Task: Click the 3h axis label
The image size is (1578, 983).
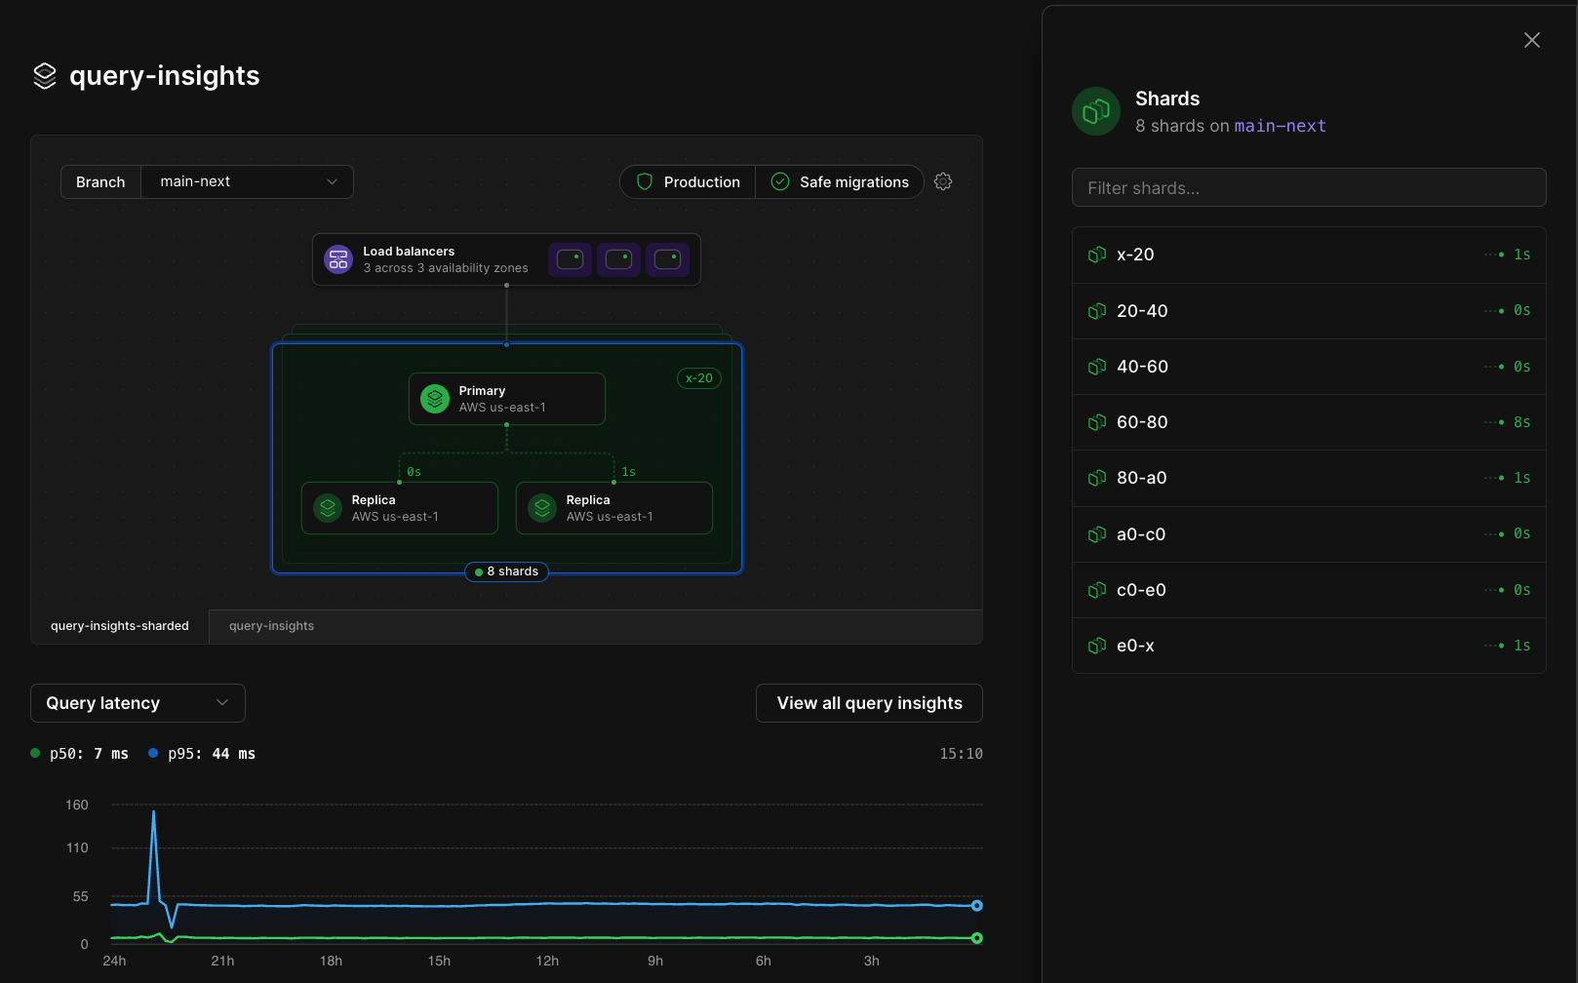Action: click(x=871, y=961)
